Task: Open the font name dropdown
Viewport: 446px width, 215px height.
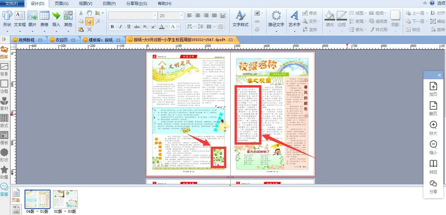Action: tap(155, 16)
